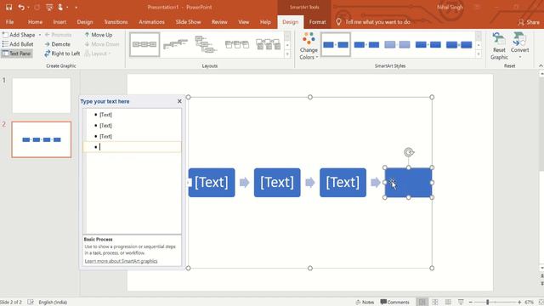The image size is (544, 306).
Task: Select the first SmartArt style (Simple Fill)
Action: click(336, 44)
